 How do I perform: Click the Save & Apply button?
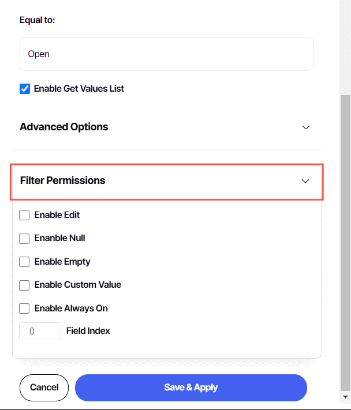(x=191, y=388)
